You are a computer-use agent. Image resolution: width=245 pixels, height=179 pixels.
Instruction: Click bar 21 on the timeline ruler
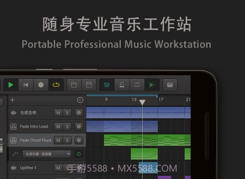188,99
